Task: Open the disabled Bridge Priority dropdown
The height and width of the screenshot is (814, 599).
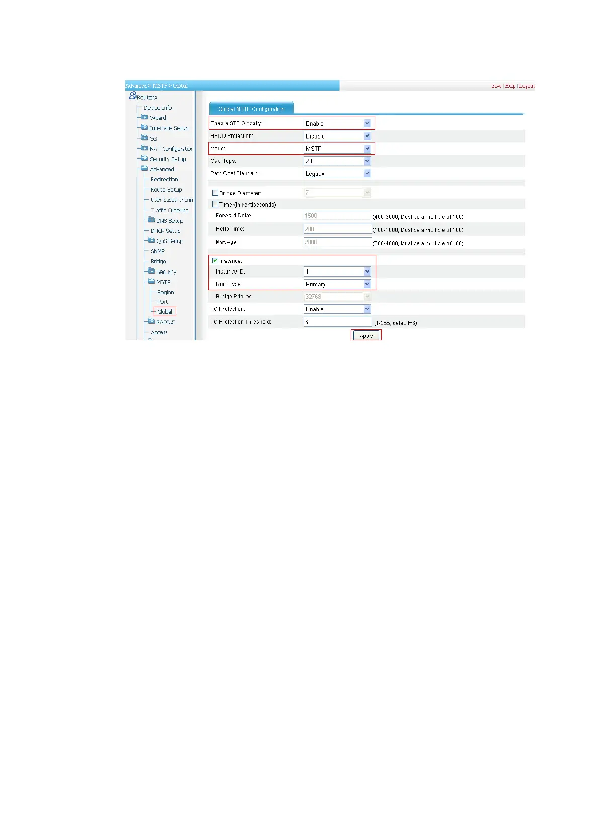Action: click(x=337, y=296)
